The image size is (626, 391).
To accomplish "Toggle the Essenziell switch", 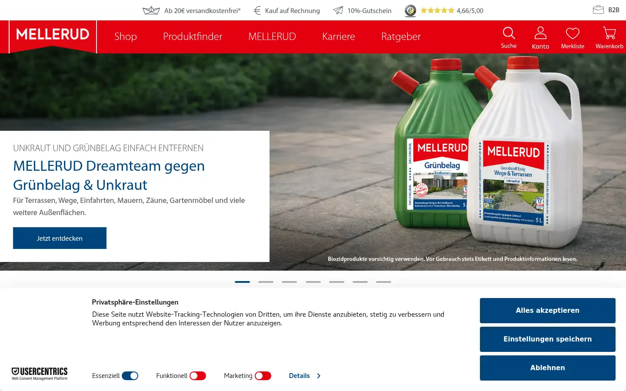I will click(x=130, y=376).
